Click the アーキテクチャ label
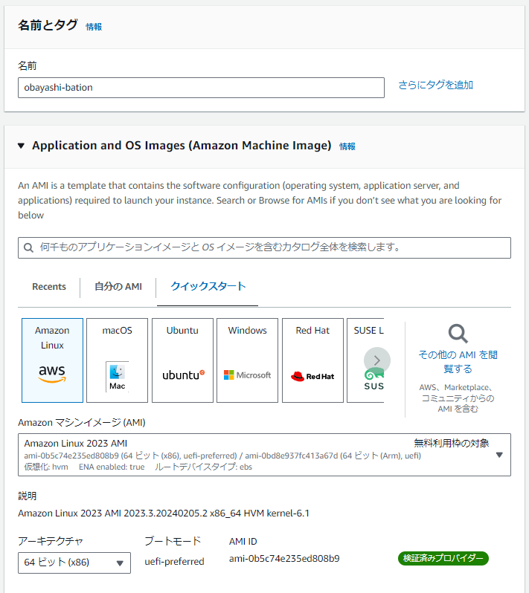 tap(51, 541)
